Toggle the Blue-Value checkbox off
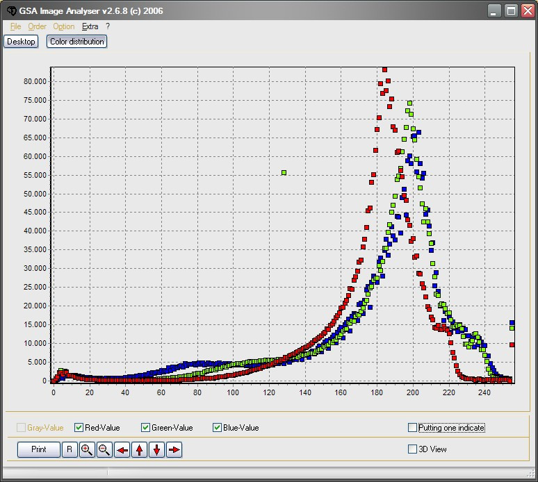Screen dimensions: 538x482 point(218,428)
